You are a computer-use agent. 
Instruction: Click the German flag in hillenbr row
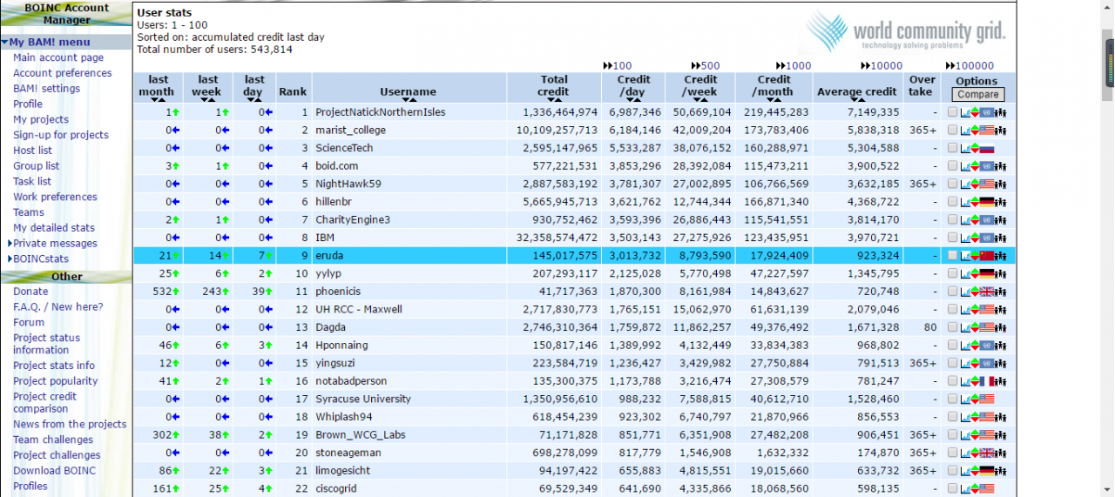pyautogui.click(x=987, y=202)
